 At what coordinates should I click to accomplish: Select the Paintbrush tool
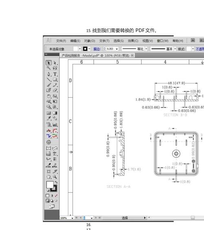[49, 85]
